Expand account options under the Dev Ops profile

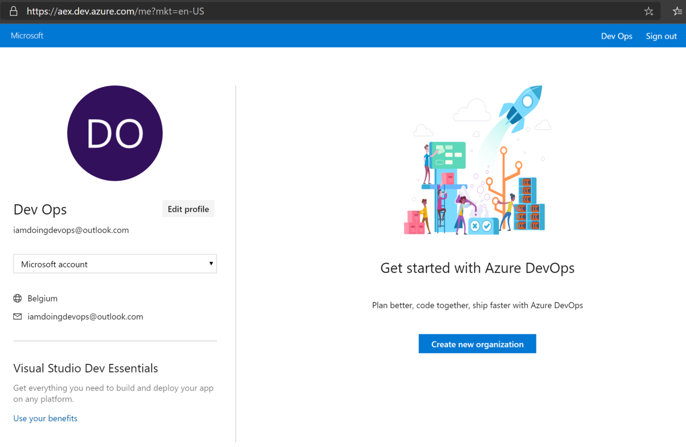(x=115, y=264)
